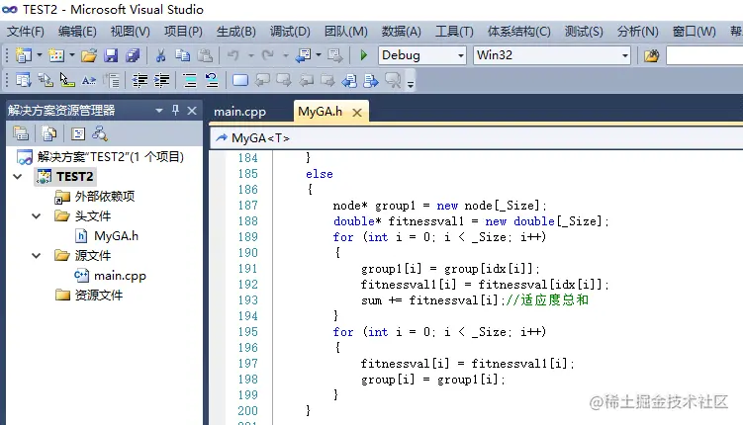Cut selection with the scissors icon

tap(160, 56)
